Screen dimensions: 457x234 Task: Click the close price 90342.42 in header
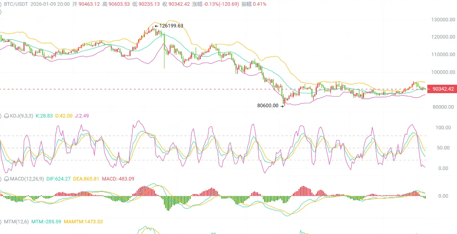tap(179, 4)
